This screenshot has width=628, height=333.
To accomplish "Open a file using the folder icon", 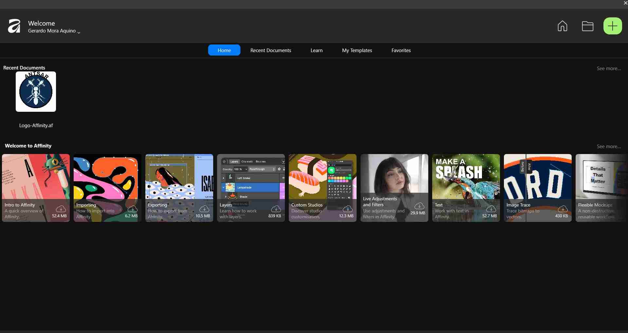I will 588,26.
